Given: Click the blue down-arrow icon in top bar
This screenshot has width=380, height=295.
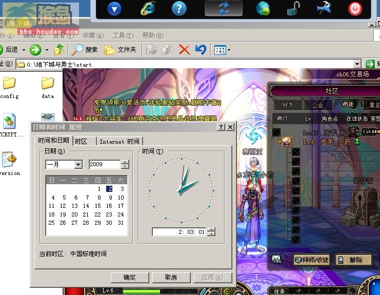Looking at the screenshot, I should pyautogui.click(x=114, y=9).
